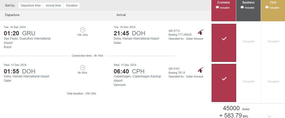
Task: Expand details for the GRU to DOH flight
Action: coord(82,30)
